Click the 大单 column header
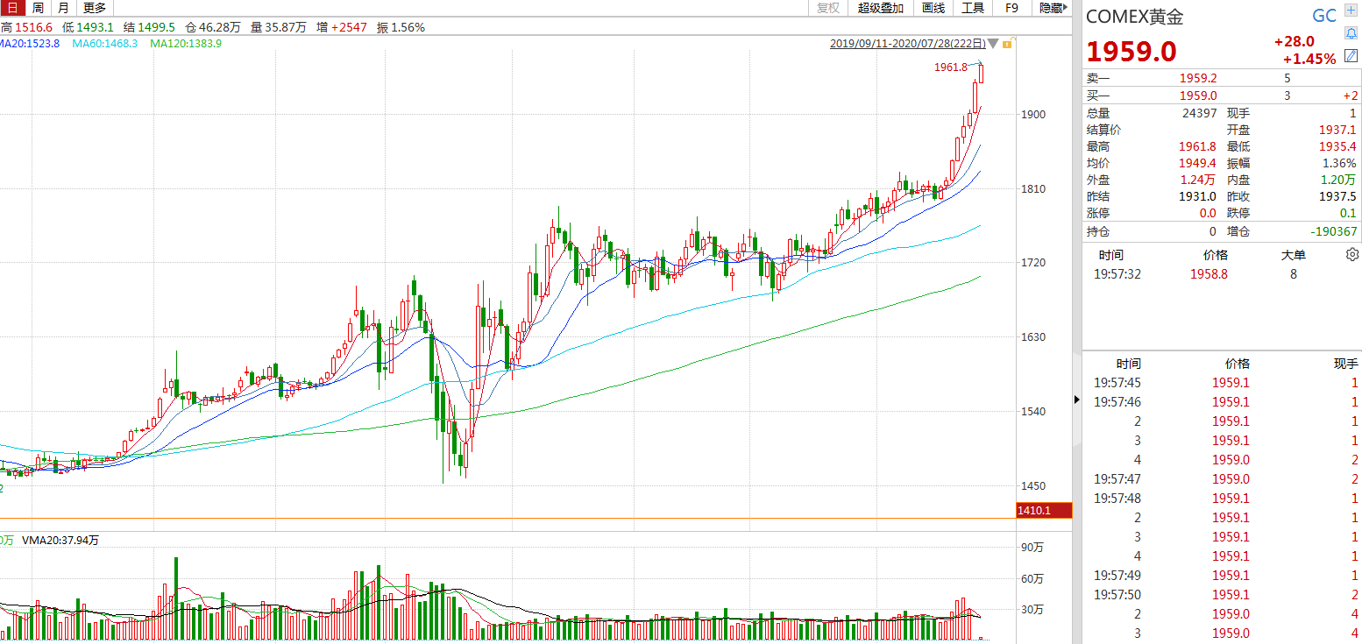 click(x=1293, y=255)
